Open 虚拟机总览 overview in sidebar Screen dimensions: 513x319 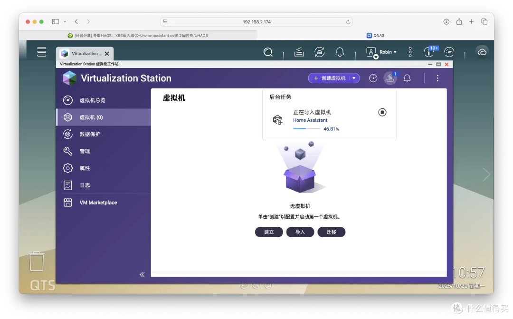(x=104, y=100)
